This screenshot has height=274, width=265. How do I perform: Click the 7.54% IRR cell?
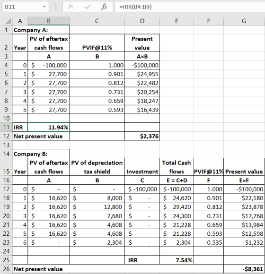point(177,260)
